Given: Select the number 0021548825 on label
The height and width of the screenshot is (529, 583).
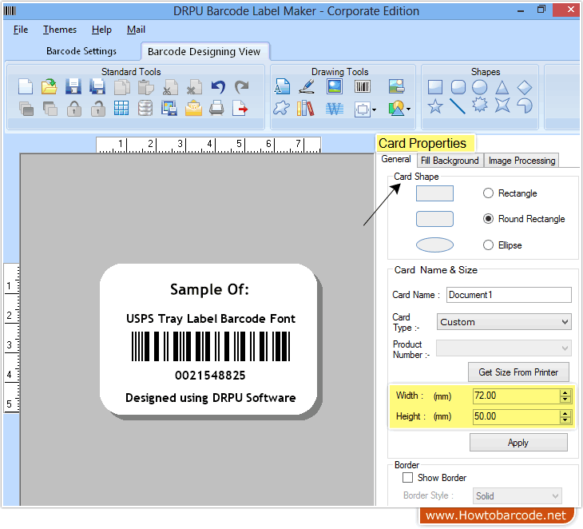Looking at the screenshot, I should 211,376.
